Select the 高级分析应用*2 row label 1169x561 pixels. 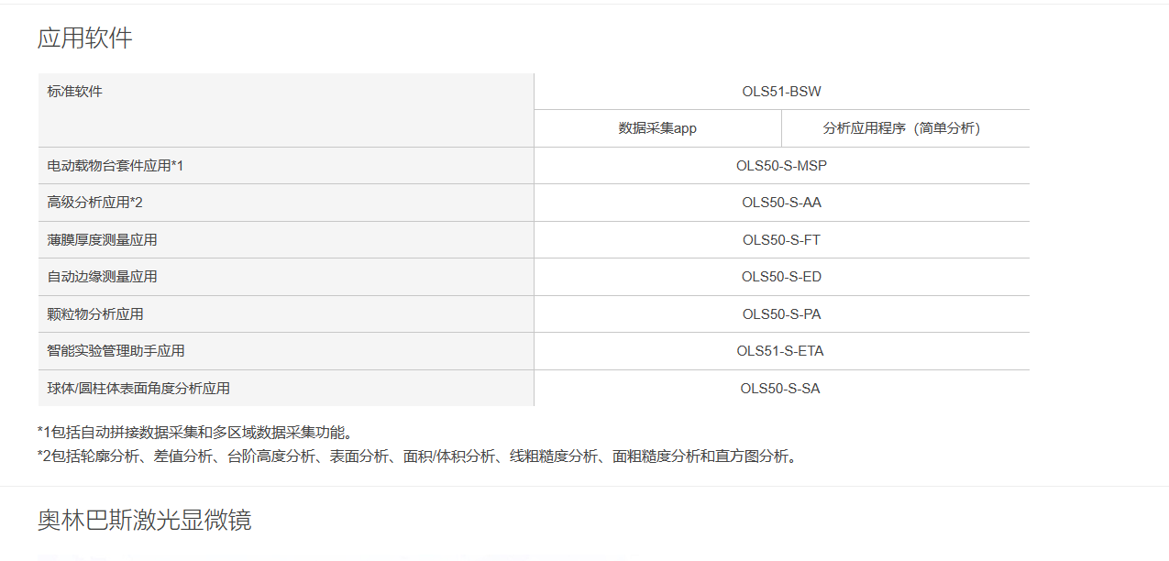coord(95,203)
